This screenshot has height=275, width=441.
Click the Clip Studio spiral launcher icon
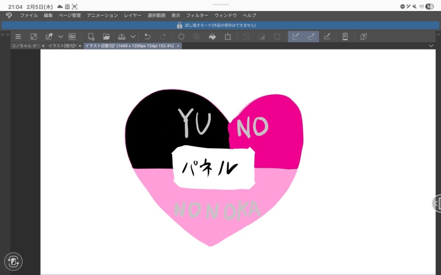tap(72, 37)
